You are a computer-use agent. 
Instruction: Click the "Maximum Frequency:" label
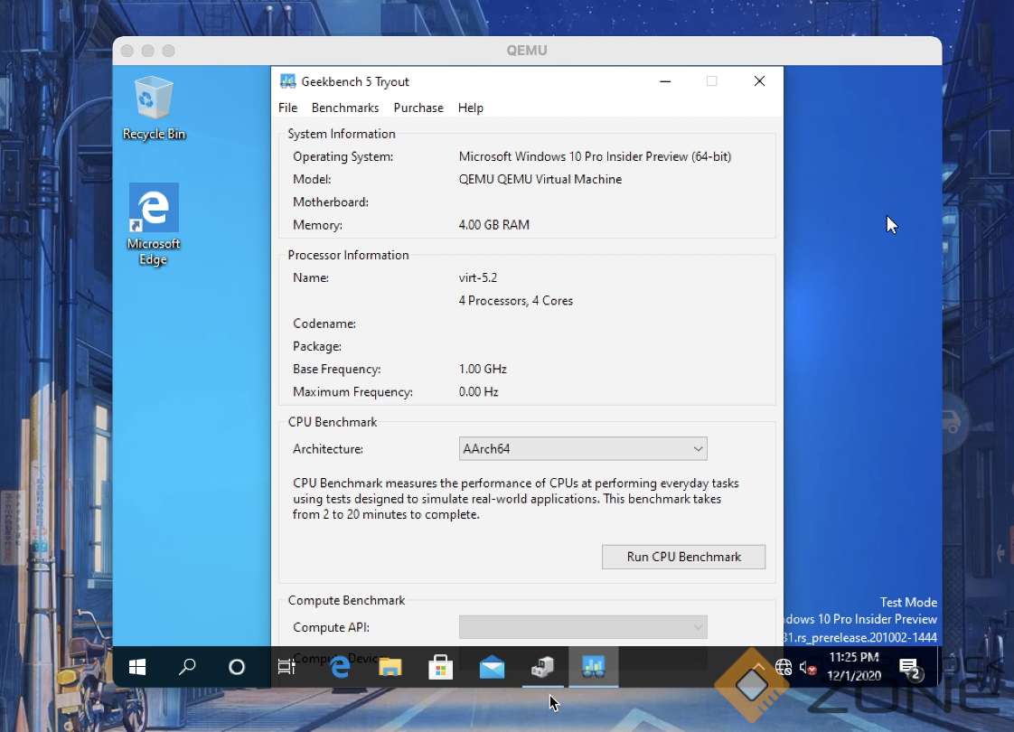click(x=352, y=392)
